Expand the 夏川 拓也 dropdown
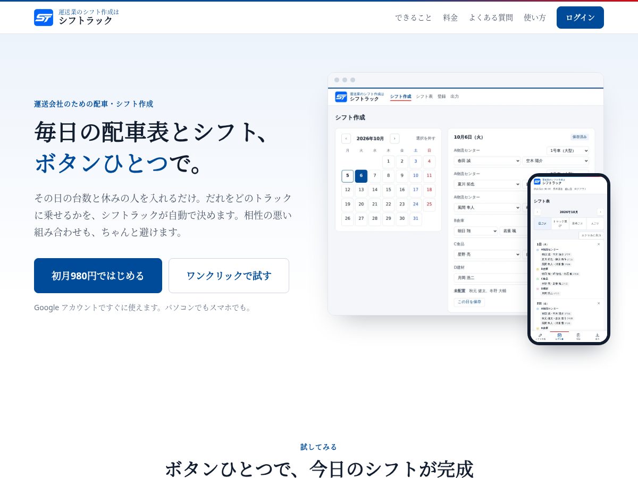Screen dimensions: 638x478 (487, 184)
